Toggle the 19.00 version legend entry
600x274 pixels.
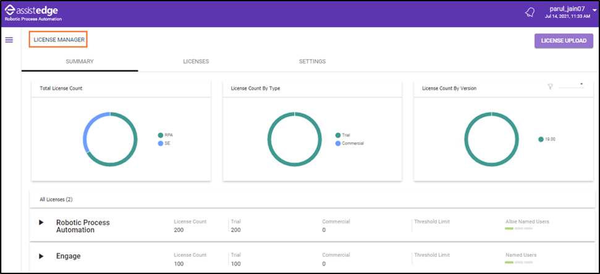pos(547,139)
